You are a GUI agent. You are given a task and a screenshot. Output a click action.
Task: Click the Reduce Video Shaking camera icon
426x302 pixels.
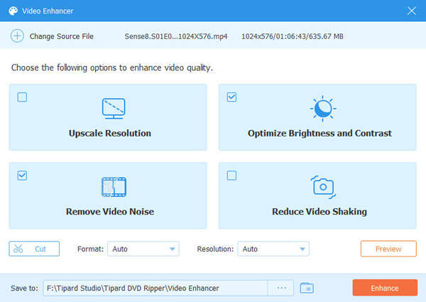pyautogui.click(x=323, y=187)
